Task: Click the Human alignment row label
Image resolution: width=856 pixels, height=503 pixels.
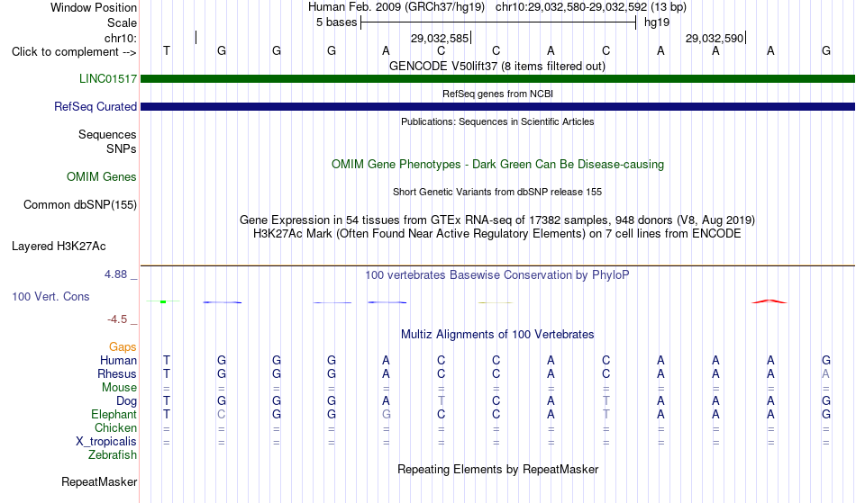Action: [118, 360]
